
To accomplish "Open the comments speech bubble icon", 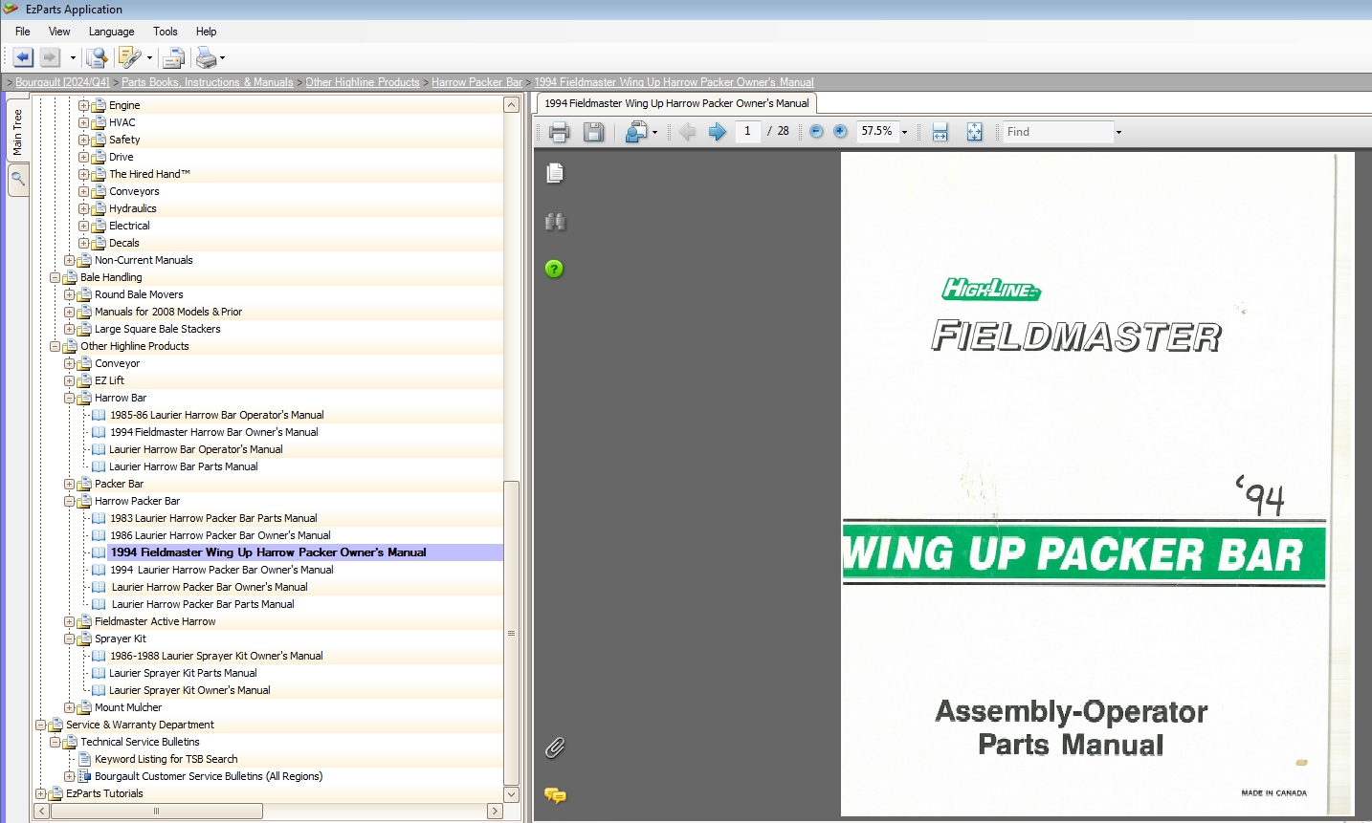I will pos(555,795).
